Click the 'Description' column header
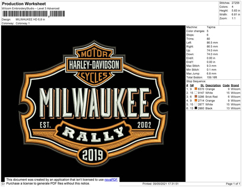 (x=213, y=85)
